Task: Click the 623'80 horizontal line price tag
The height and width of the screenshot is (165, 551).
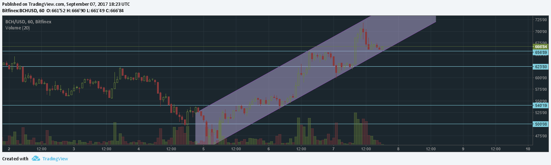Action: tap(541, 67)
